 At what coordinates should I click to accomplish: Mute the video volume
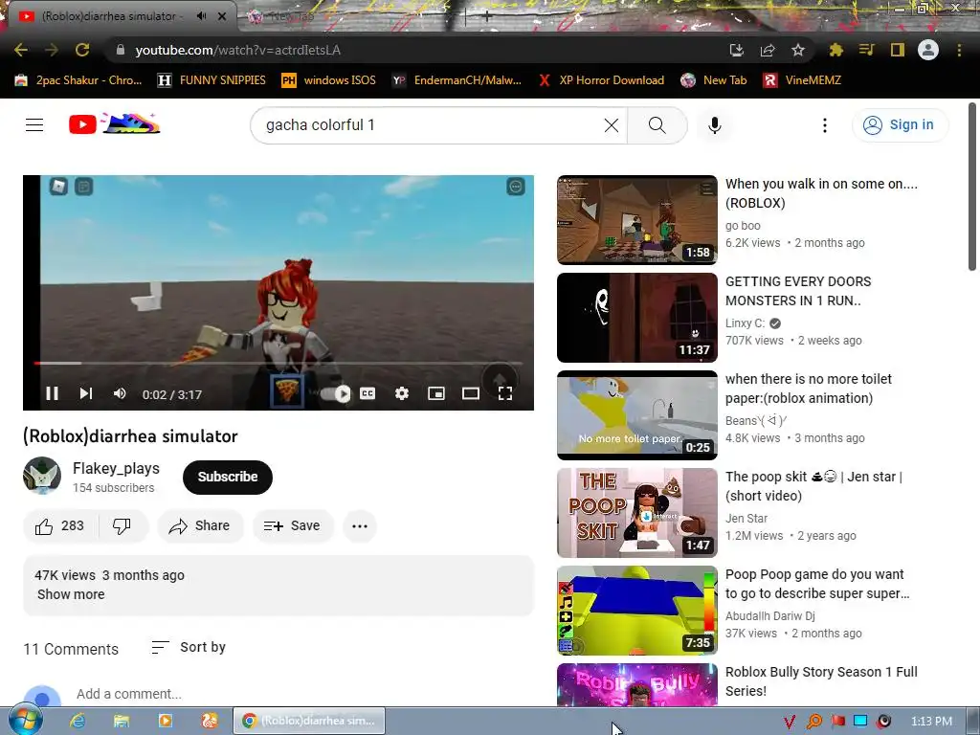(120, 393)
